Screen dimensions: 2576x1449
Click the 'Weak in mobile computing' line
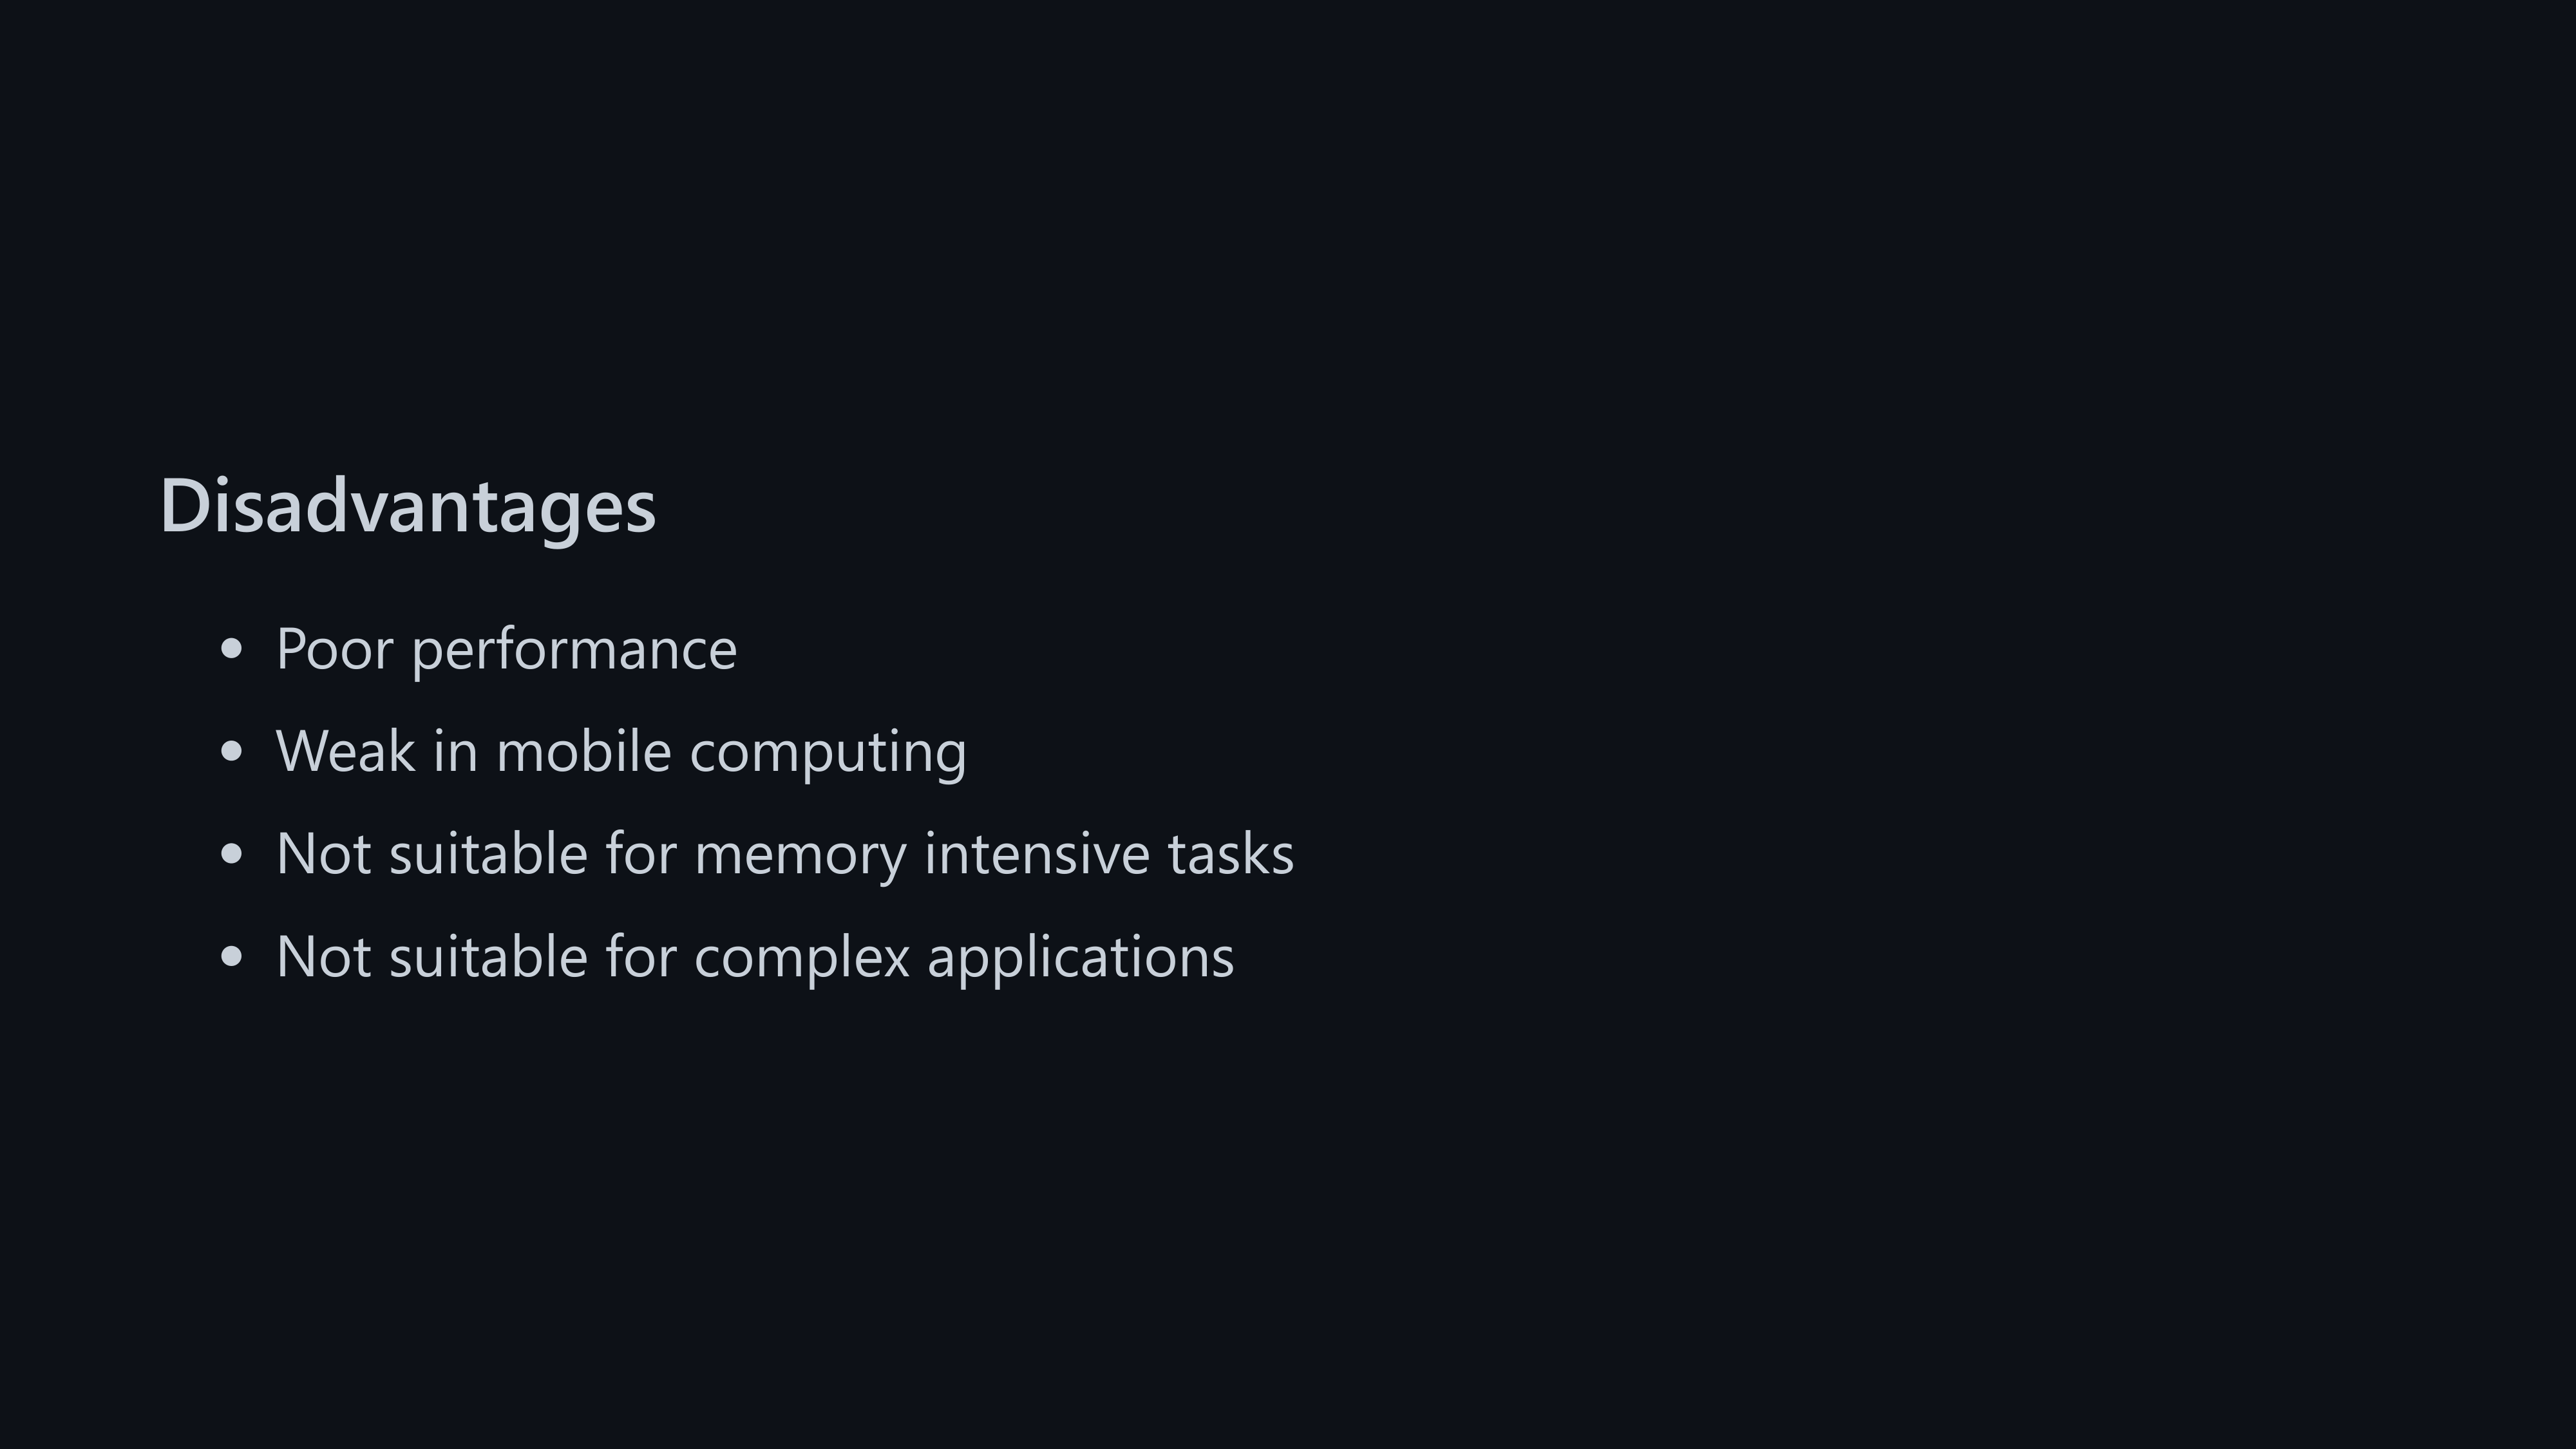tap(621, 751)
